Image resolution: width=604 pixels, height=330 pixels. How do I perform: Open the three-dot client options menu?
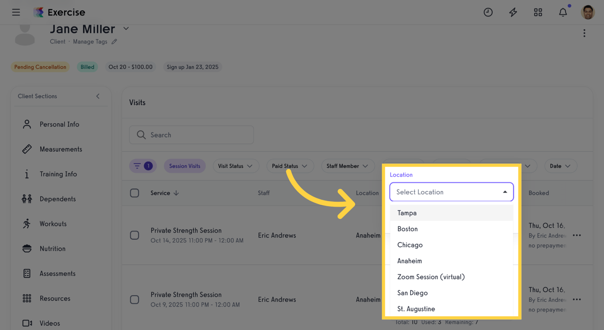(584, 34)
